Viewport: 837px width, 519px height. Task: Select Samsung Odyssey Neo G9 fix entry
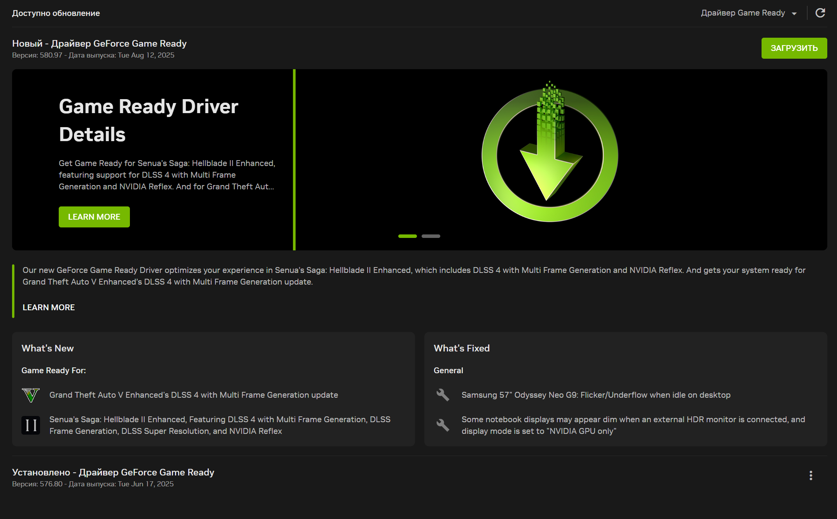(595, 395)
